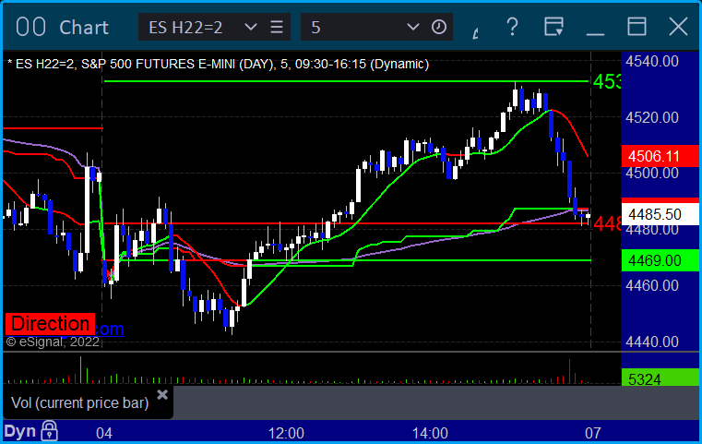Minimize the chart window
This screenshot has height=444, width=702.
click(x=595, y=33)
